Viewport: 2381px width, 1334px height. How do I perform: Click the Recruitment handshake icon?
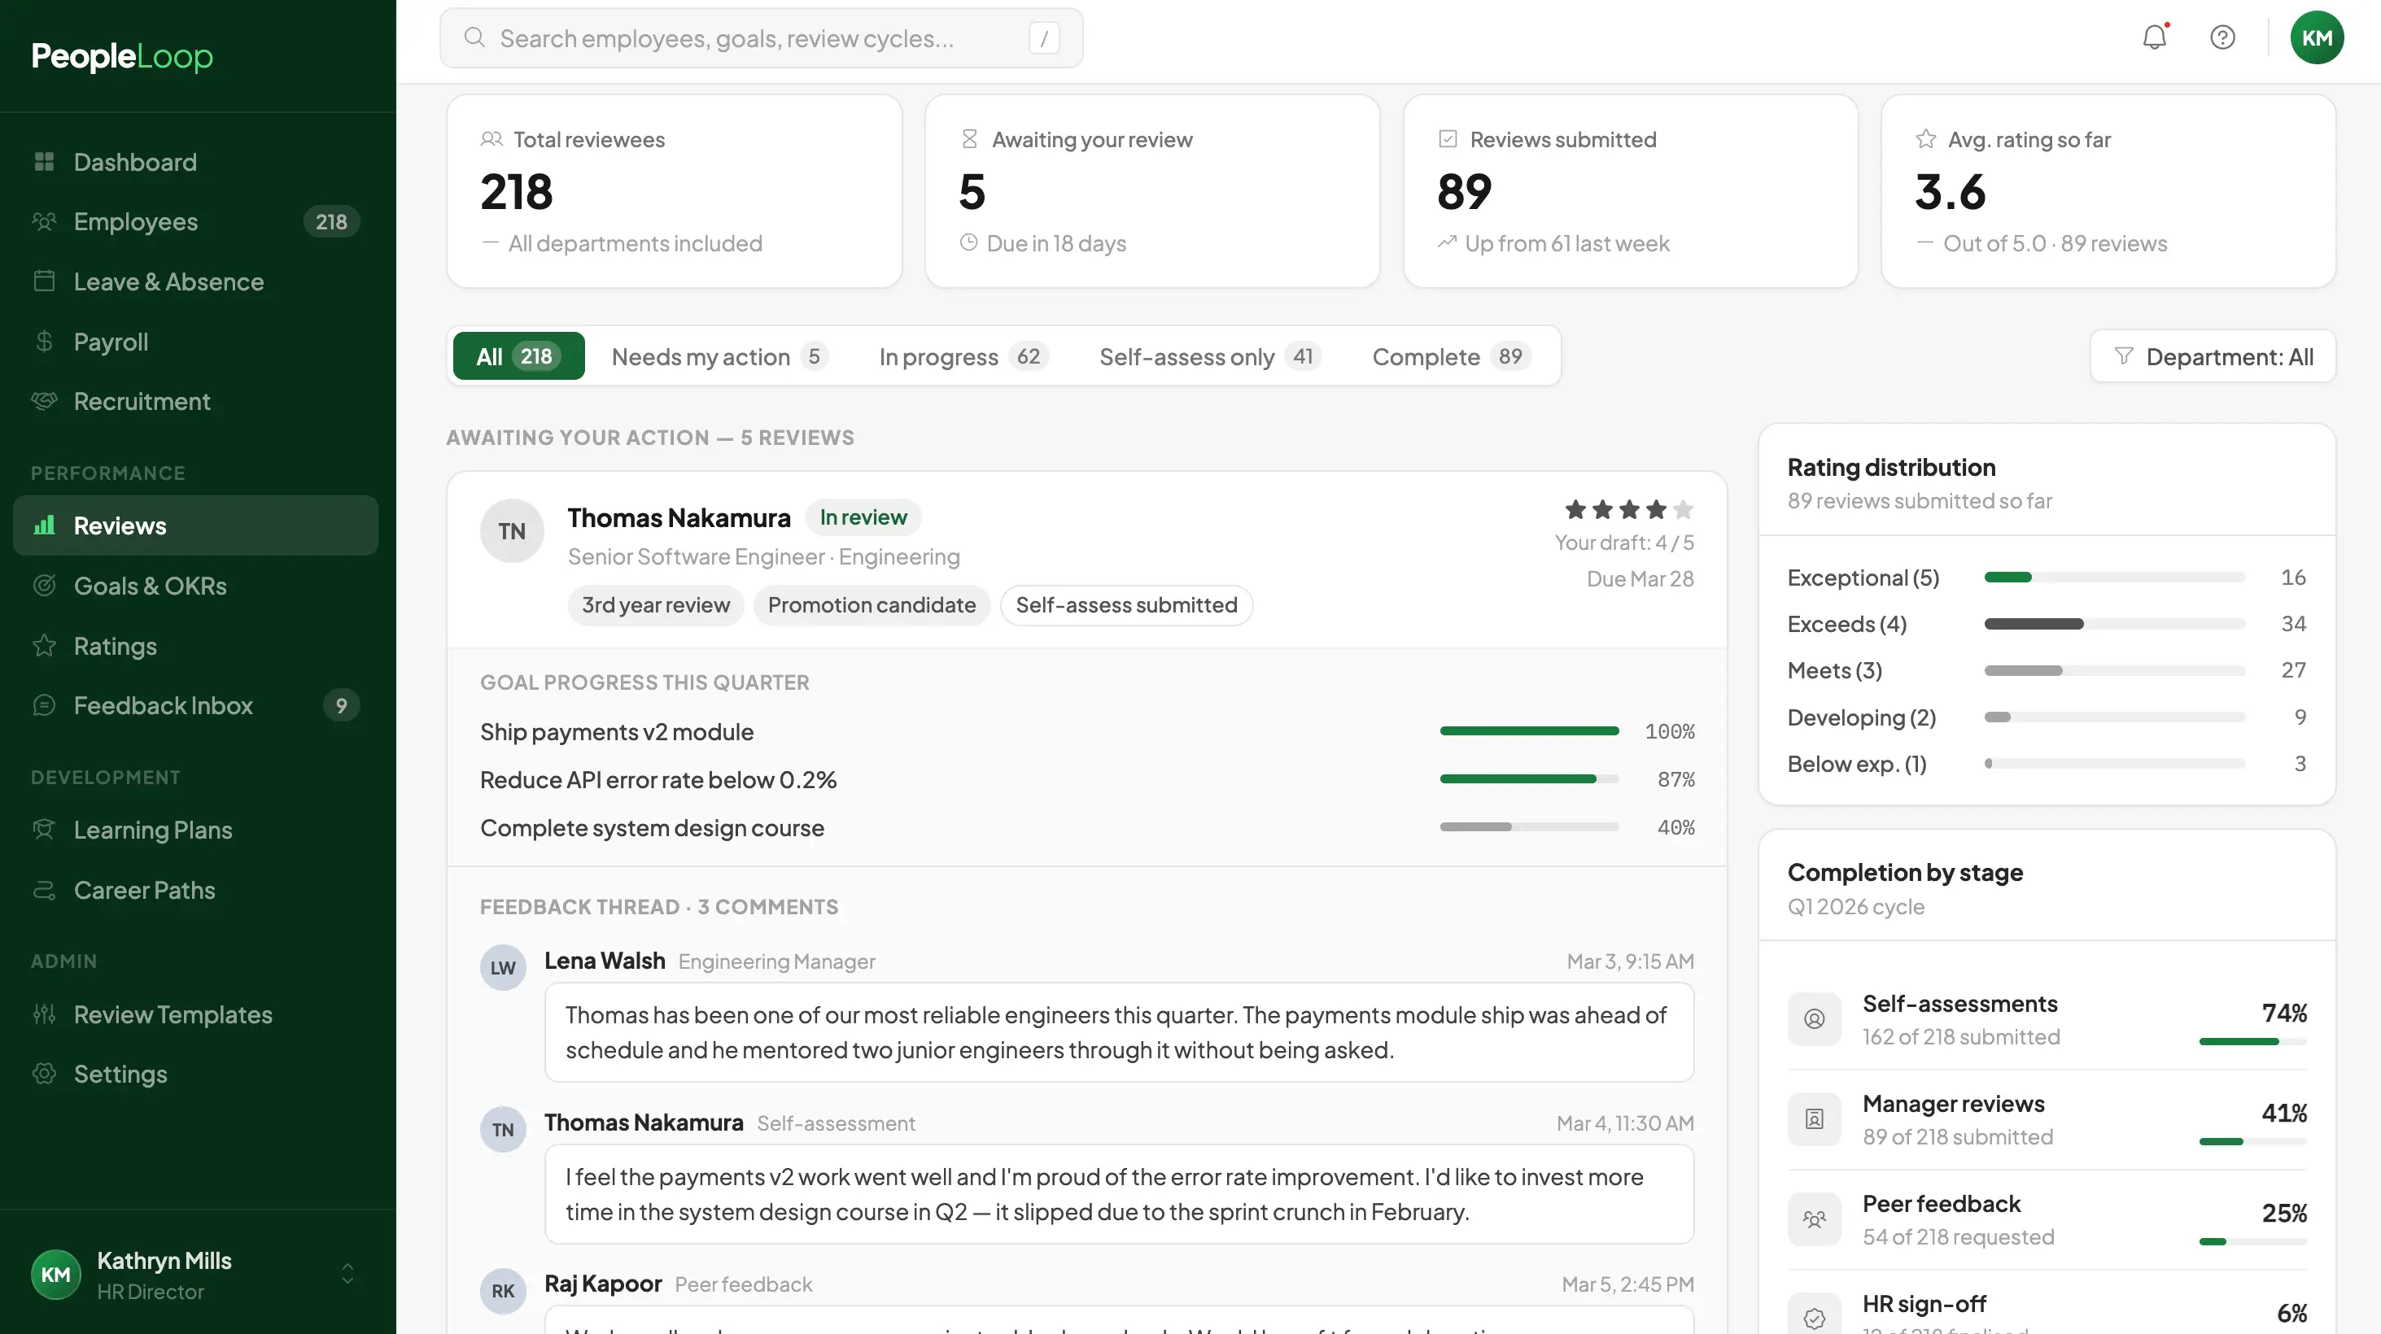click(45, 401)
